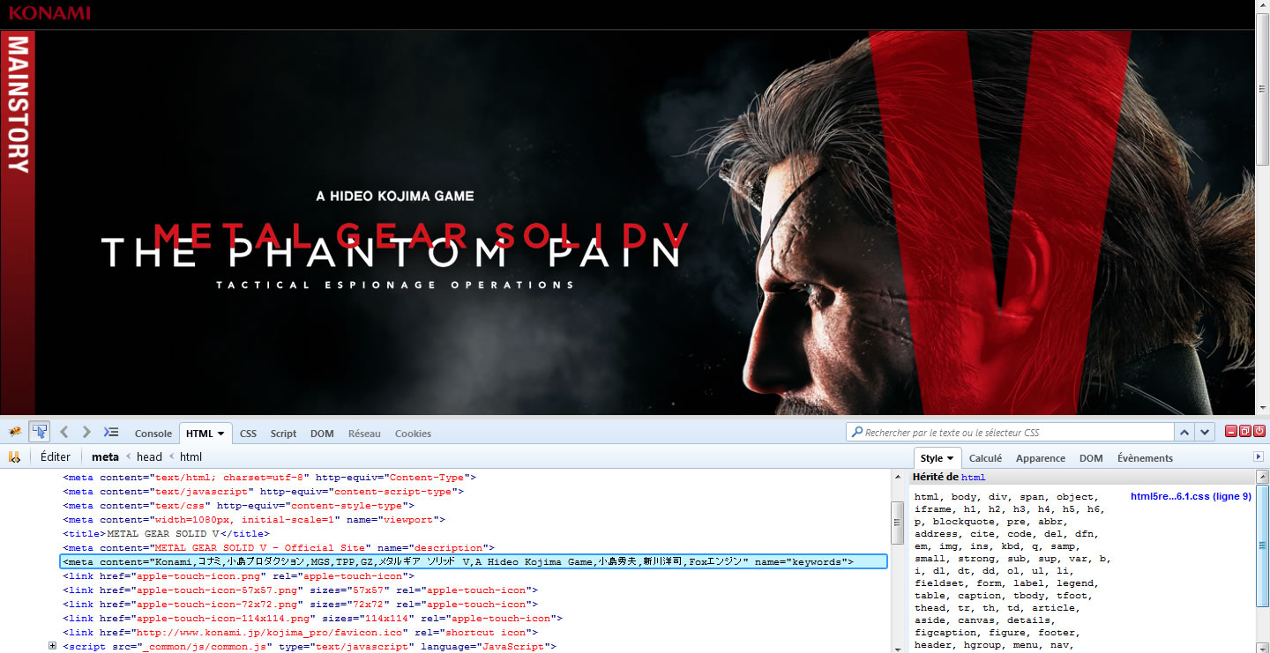1270x653 pixels.
Task: Toggle the element inspector pointer tool
Action: [x=39, y=432]
